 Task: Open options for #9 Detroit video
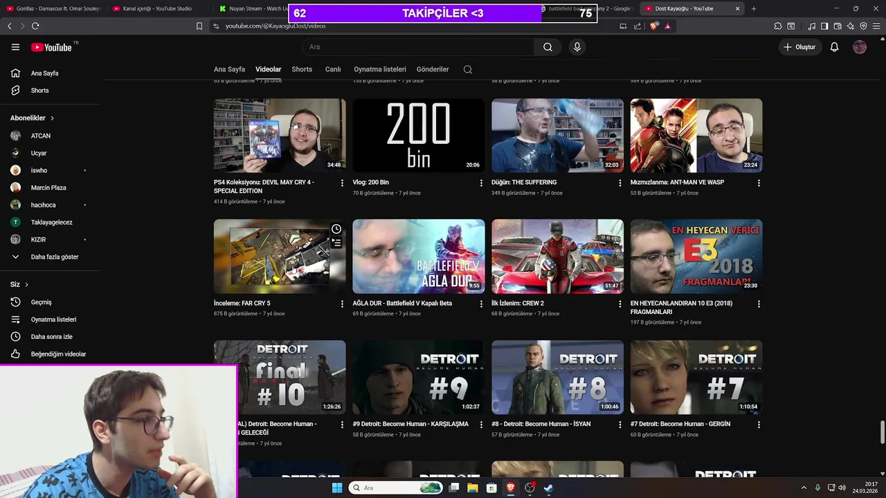[x=481, y=424]
